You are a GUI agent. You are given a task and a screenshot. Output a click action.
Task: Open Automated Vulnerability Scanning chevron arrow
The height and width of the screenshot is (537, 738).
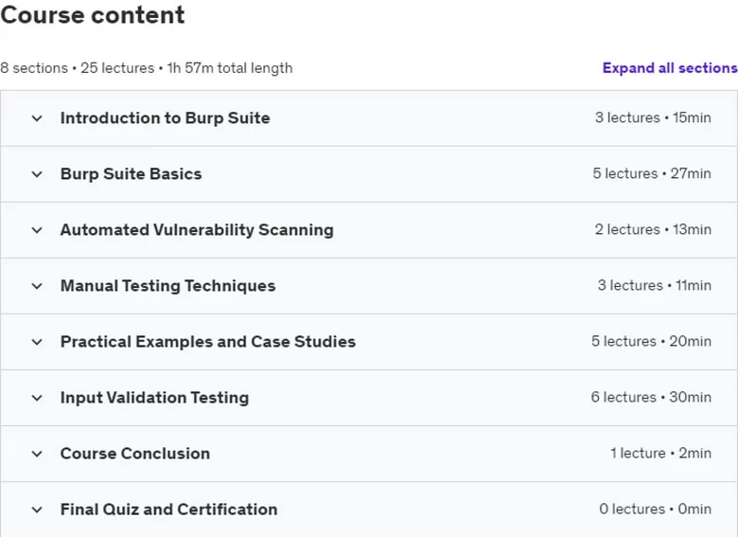point(37,230)
